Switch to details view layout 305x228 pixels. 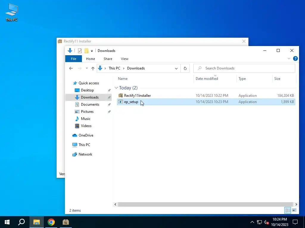coord(288,210)
